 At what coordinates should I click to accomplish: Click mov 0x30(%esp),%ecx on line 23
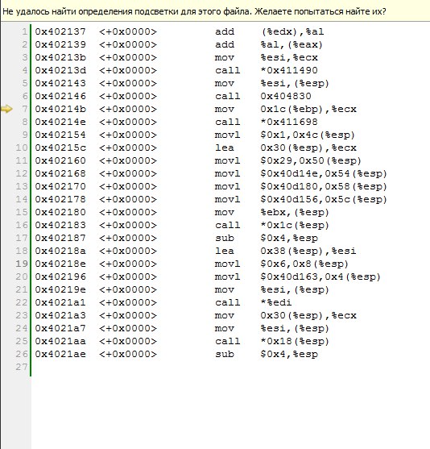pyautogui.click(x=286, y=315)
